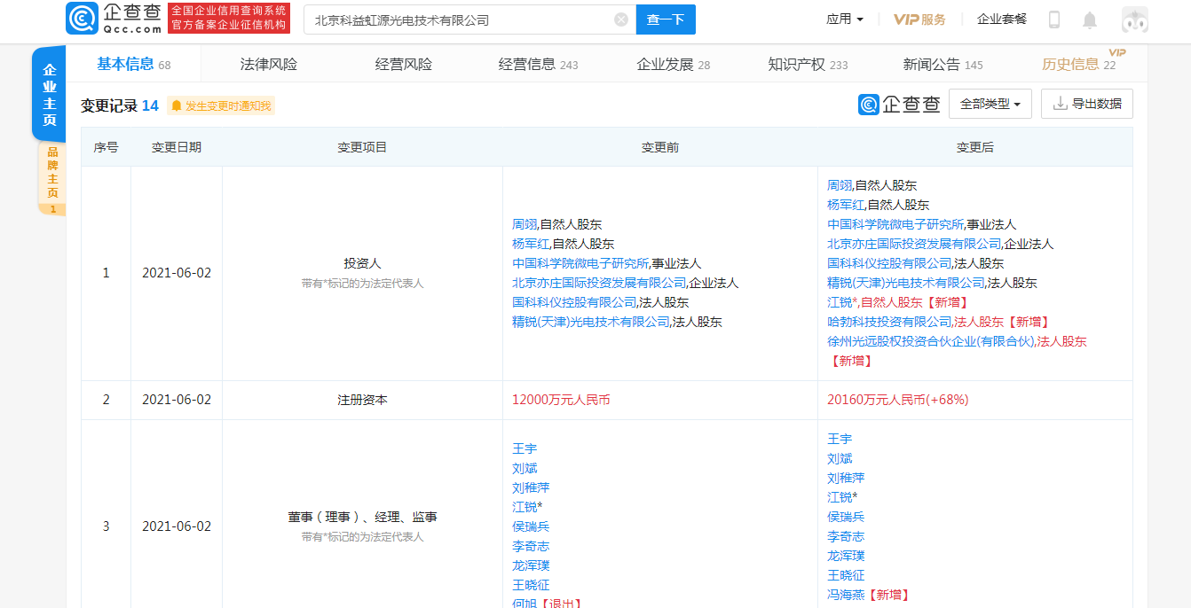The height and width of the screenshot is (608, 1191).
Task: Open the 知识产权 tab
Action: [808, 64]
